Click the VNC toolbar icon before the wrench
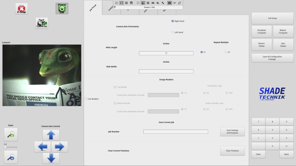This screenshot has width=296, height=166. point(158,3)
